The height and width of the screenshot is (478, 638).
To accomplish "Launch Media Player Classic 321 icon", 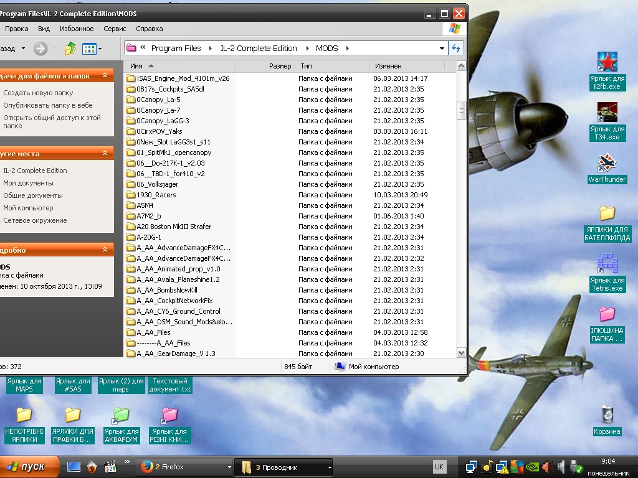I will coord(110,467).
